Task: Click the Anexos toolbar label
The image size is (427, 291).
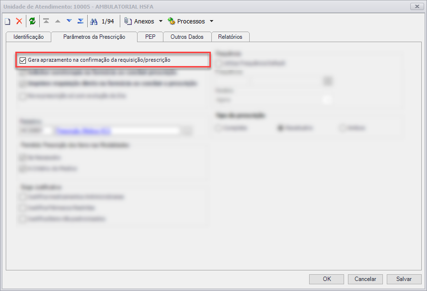Action: (144, 21)
